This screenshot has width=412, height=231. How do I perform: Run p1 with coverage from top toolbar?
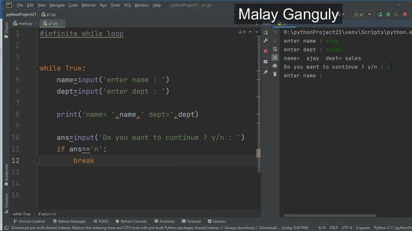click(x=397, y=14)
